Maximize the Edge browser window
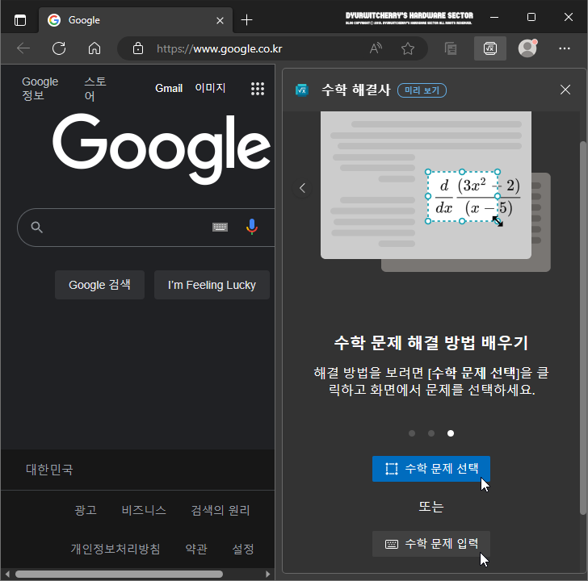Viewport: 588px width, 581px height. pyautogui.click(x=531, y=17)
